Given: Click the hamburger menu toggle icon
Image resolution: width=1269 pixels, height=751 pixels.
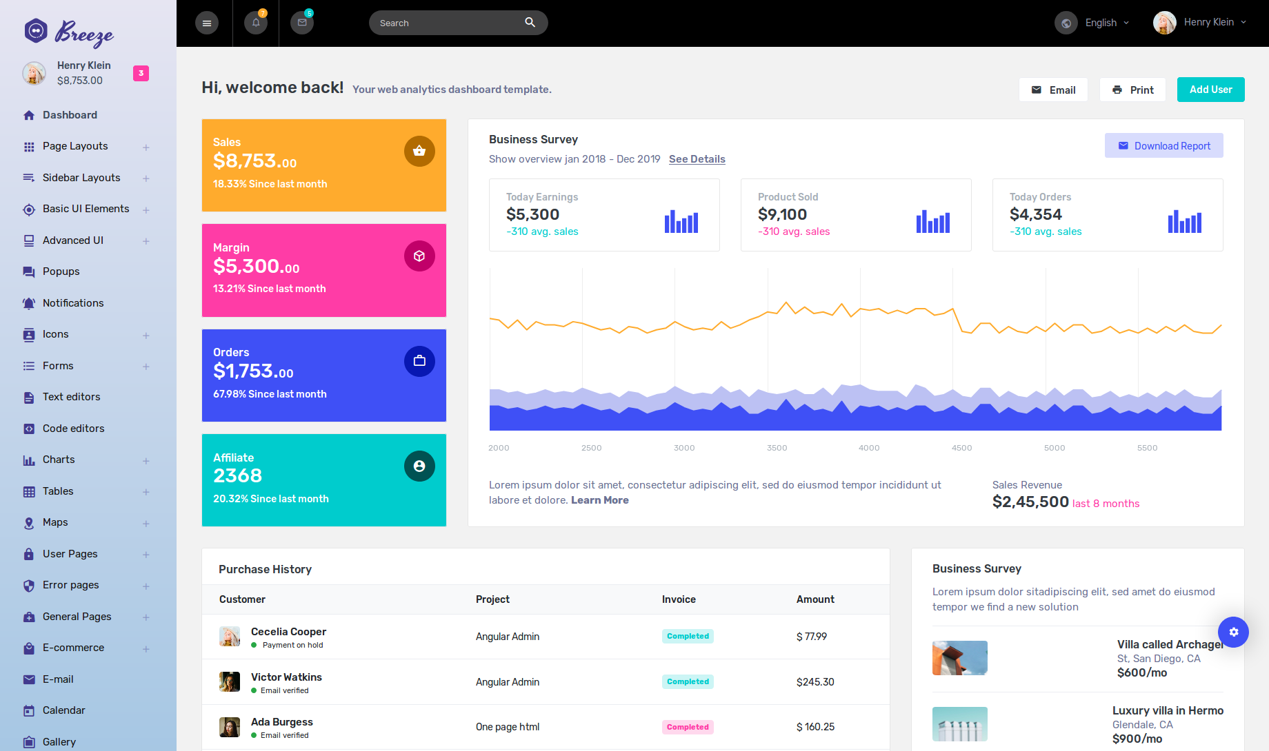Looking at the screenshot, I should 206,23.
